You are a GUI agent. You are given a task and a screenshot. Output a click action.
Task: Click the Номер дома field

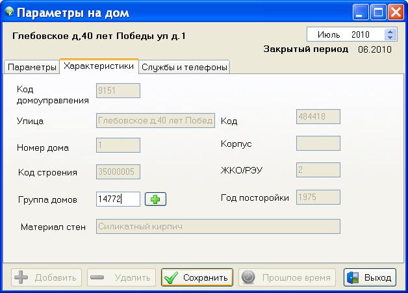pos(118,145)
